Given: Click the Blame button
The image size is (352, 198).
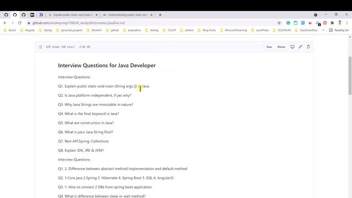Looking at the screenshot, I should [281, 47].
